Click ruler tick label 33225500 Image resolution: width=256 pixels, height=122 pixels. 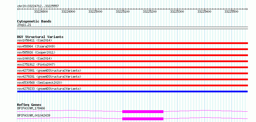[231, 12]
